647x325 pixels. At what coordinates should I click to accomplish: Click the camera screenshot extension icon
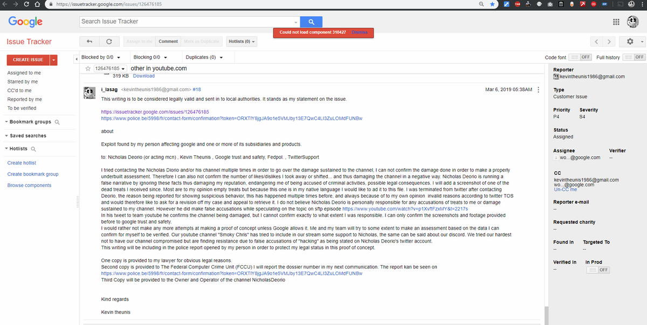[x=549, y=4]
